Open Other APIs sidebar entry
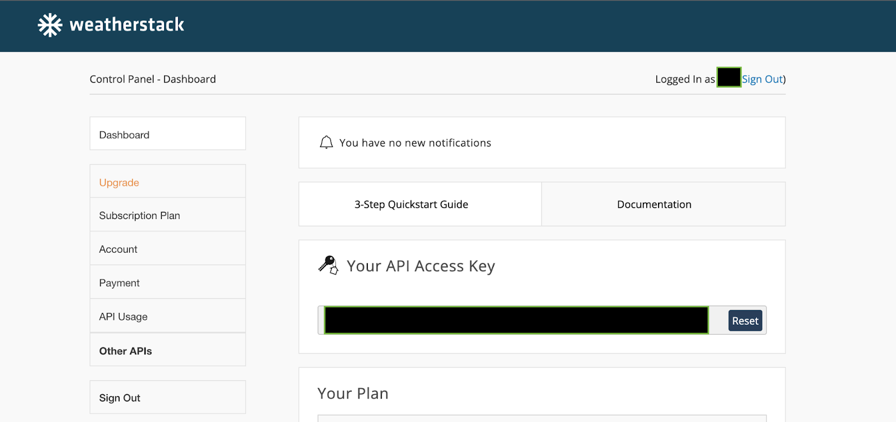896x422 pixels. point(167,350)
